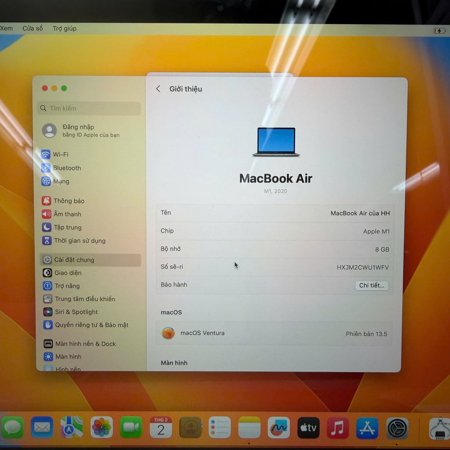This screenshot has width=450, height=450.
Task: Open Tập trung focus settings
Action: click(x=67, y=227)
